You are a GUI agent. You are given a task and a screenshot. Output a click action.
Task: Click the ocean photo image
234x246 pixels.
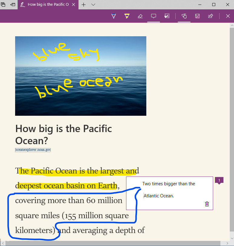click(81, 76)
